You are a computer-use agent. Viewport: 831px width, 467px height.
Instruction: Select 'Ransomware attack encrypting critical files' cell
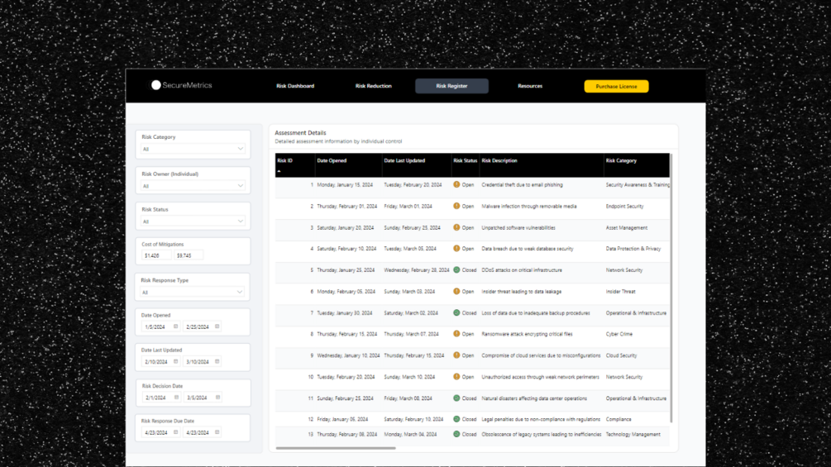[x=527, y=335]
